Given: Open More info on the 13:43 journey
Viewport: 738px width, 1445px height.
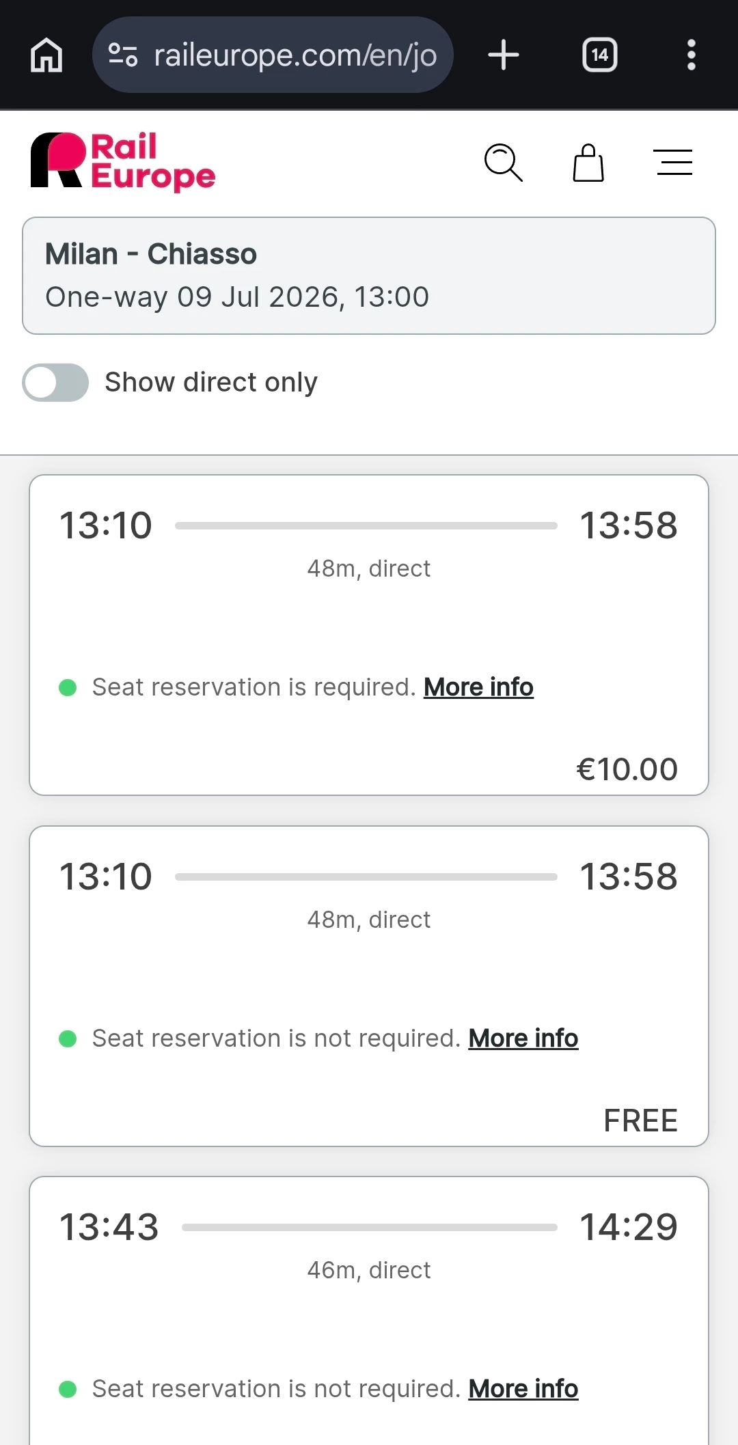Looking at the screenshot, I should click(x=523, y=1389).
